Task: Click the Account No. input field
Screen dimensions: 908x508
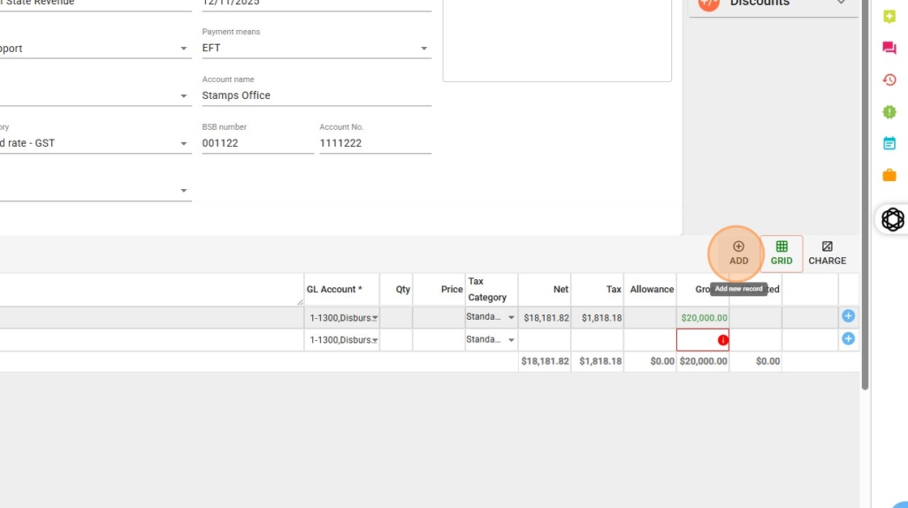Action: click(375, 144)
